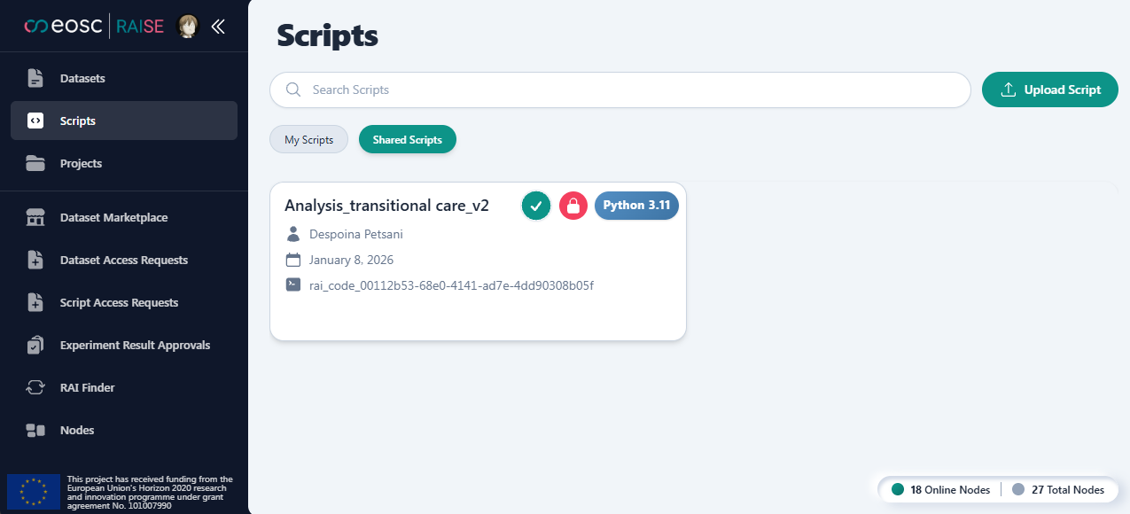Switch to My Scripts filter
This screenshot has height=514, width=1130.
(308, 139)
